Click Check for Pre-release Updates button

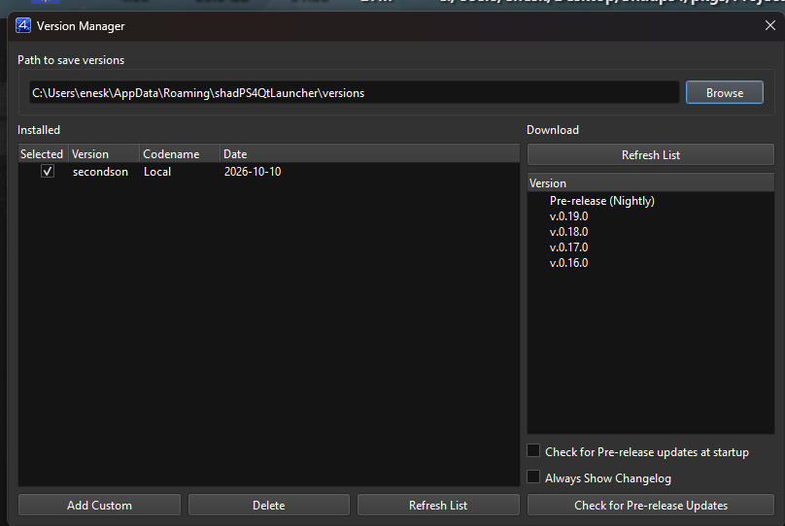[x=650, y=505]
